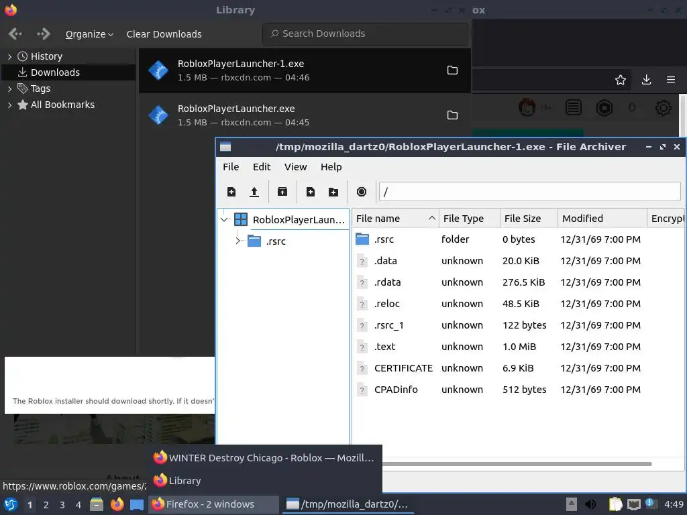Click the Roblox notifications list icon

click(574, 107)
